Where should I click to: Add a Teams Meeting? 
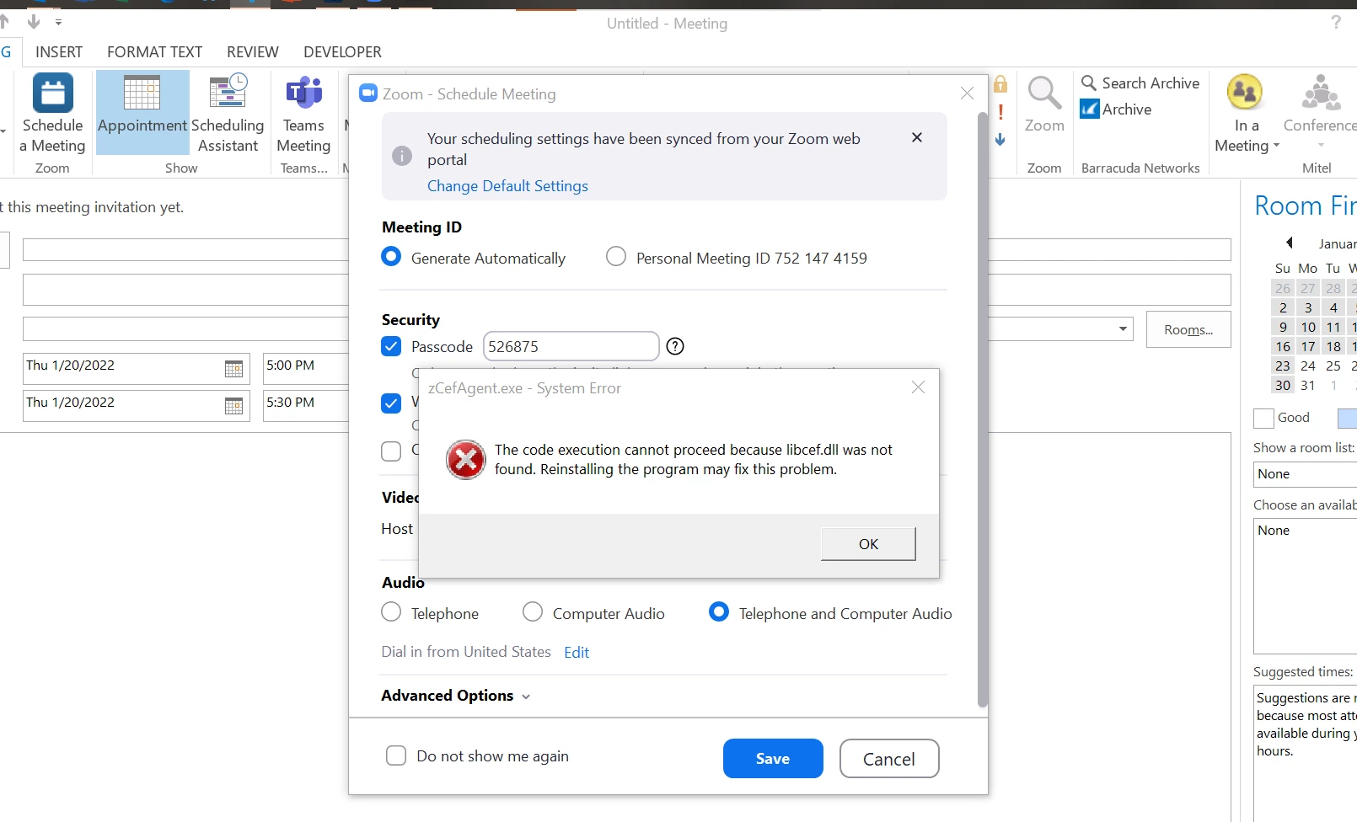(x=303, y=114)
